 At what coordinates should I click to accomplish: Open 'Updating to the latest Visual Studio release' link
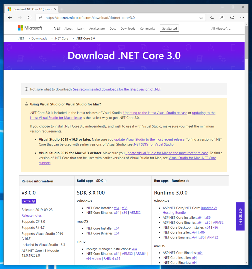[x=155, y=113]
